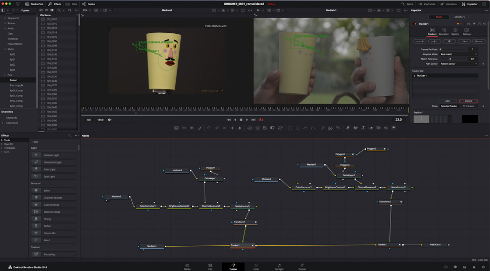
Task: Toggle Media Pool panel
Action: tap(34, 4)
